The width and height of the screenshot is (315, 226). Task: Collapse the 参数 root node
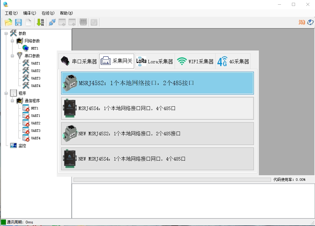6,33
